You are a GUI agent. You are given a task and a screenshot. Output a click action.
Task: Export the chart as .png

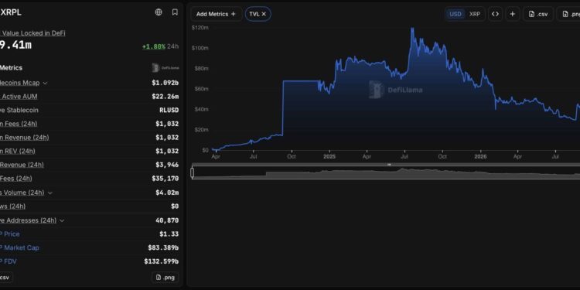tap(570, 14)
